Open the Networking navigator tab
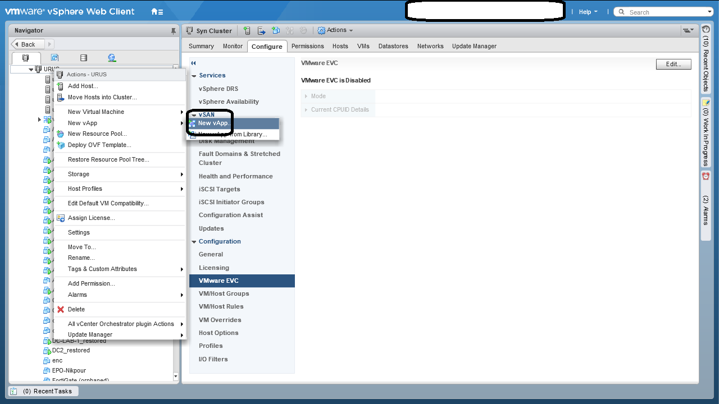The image size is (719, 404). [x=112, y=58]
